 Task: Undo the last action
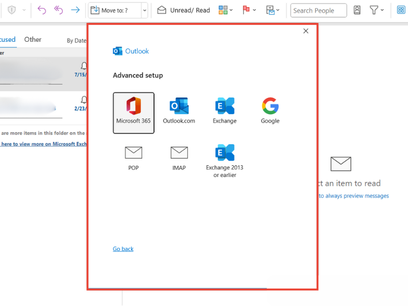tap(41, 10)
